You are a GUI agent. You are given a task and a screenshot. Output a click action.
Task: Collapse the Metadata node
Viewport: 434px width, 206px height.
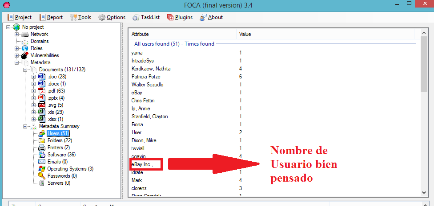pyautogui.click(x=17, y=62)
